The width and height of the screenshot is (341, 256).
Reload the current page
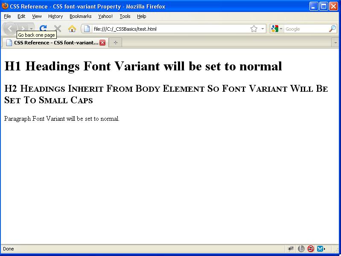click(x=43, y=29)
